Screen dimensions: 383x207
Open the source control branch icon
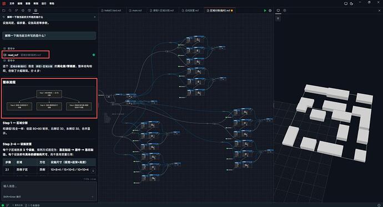point(16,11)
